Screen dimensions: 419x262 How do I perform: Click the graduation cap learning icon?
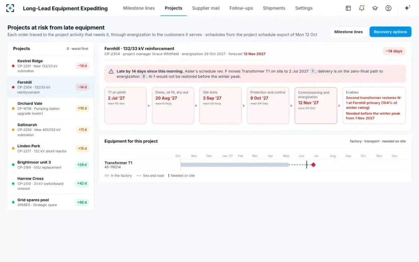coord(375,8)
